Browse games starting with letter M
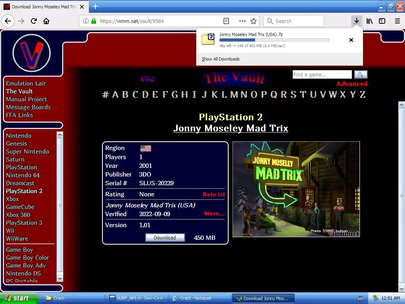This screenshot has height=304, width=405. tap(234, 95)
